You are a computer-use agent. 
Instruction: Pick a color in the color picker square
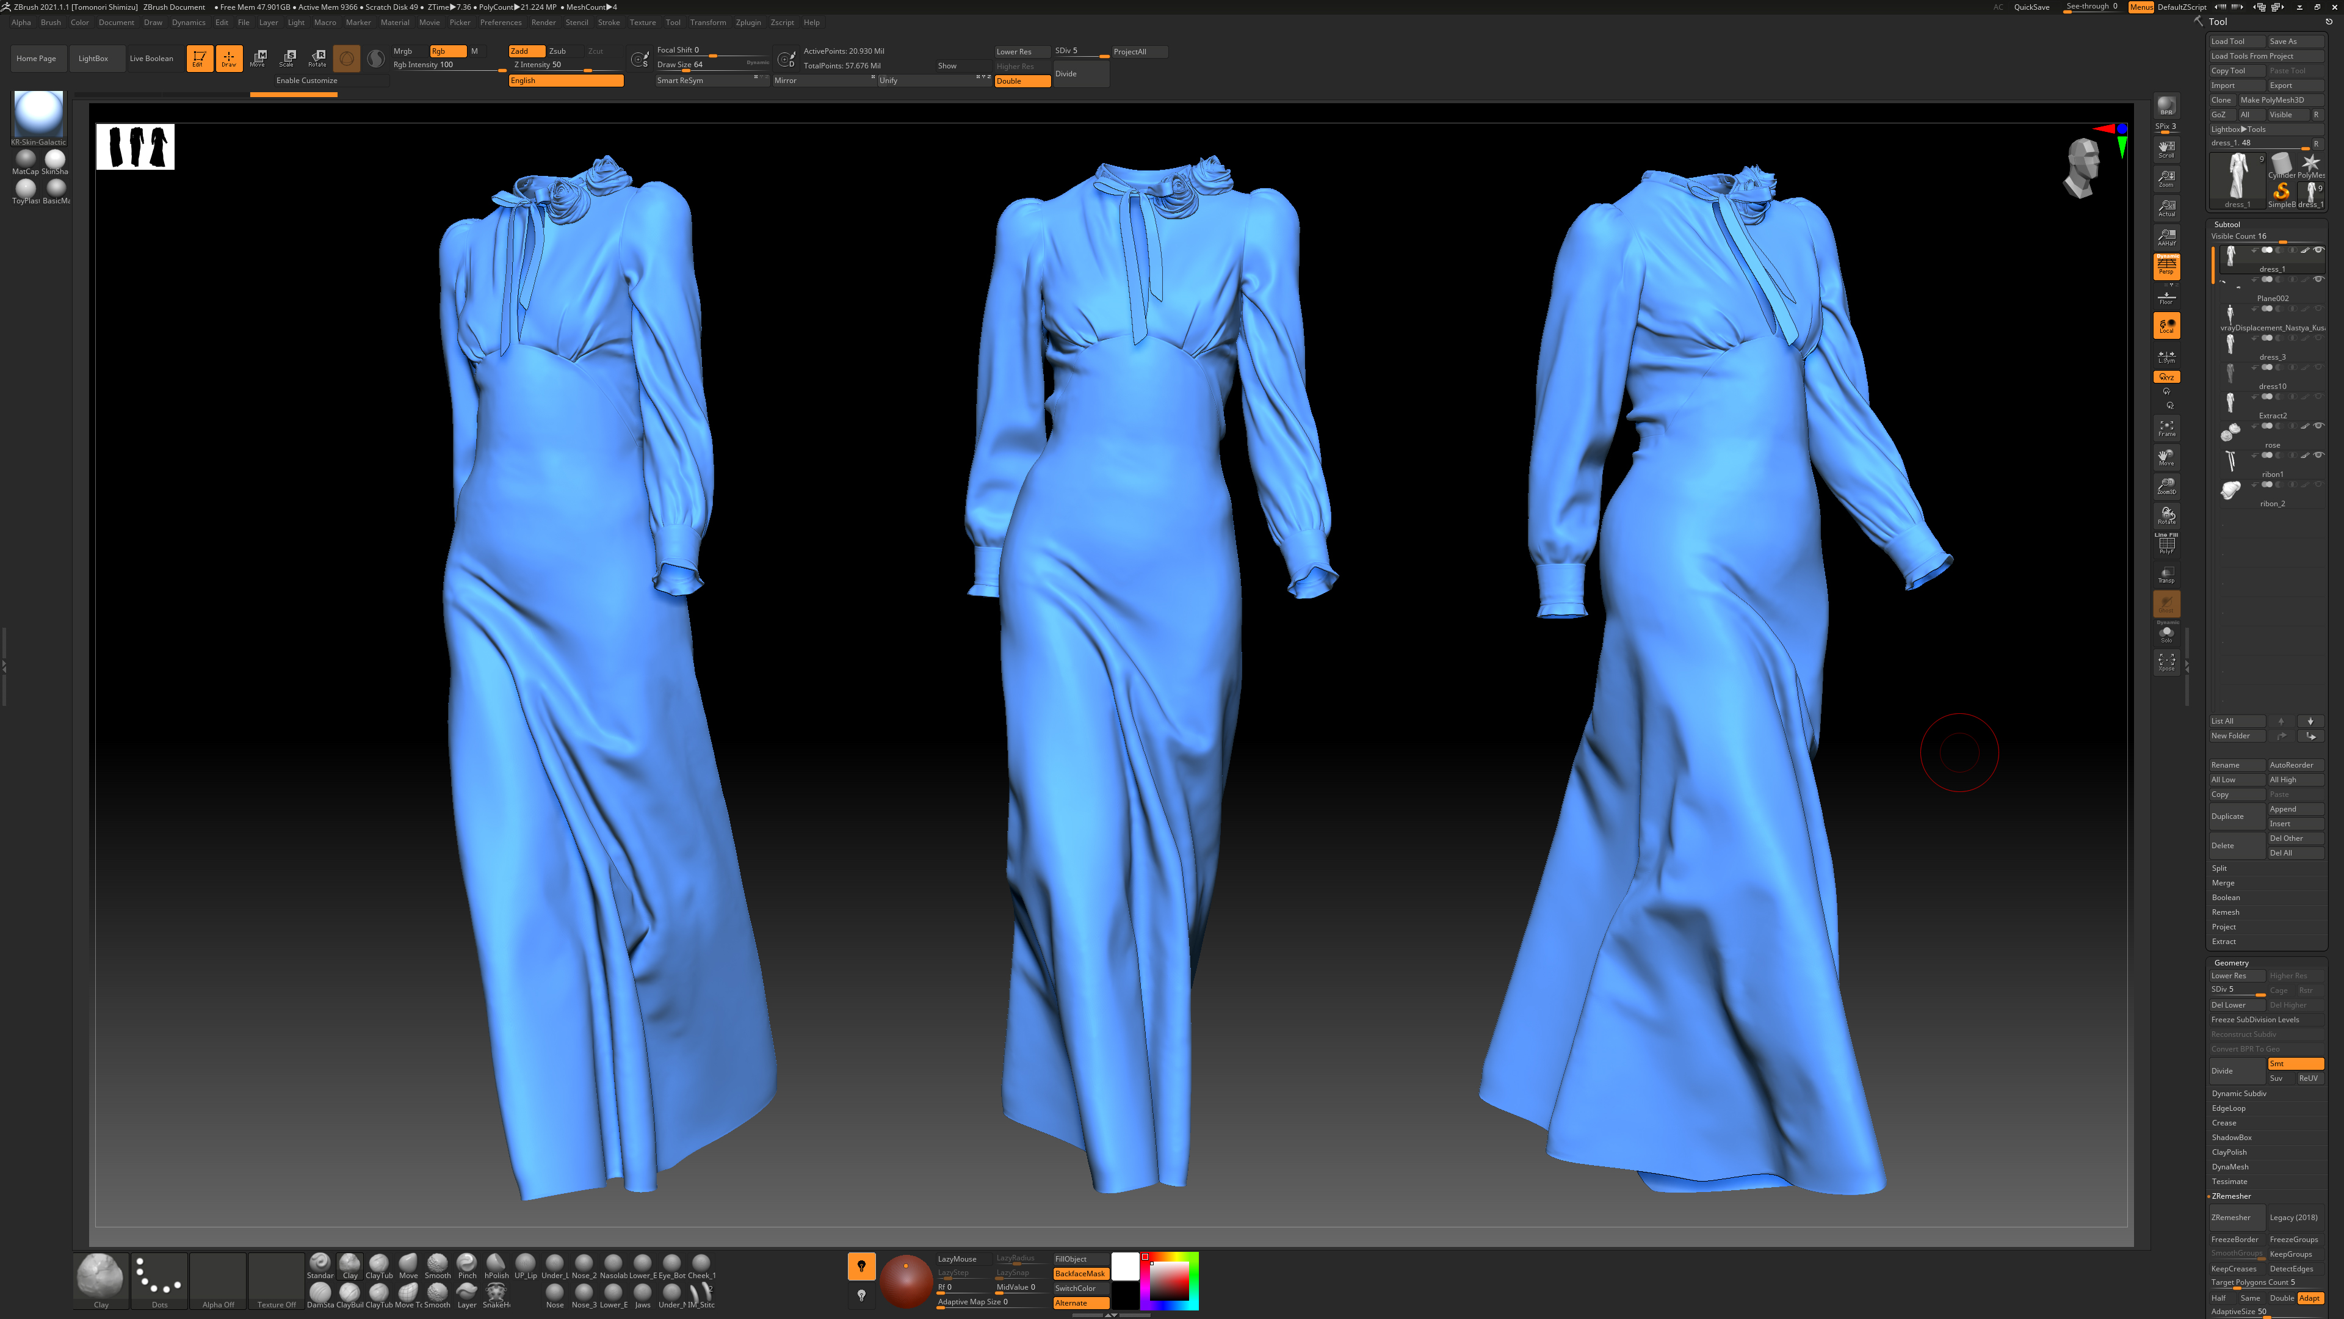click(1170, 1281)
